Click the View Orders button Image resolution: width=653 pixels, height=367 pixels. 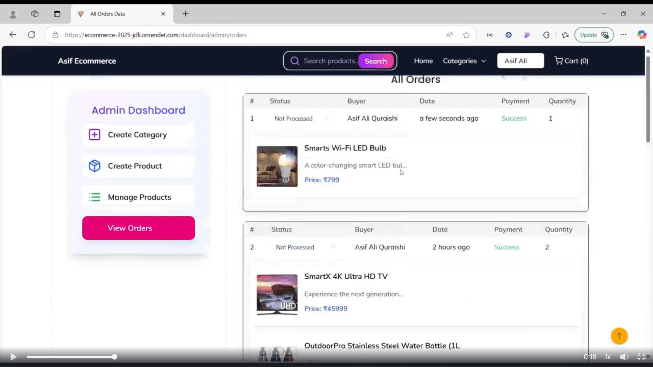point(138,228)
